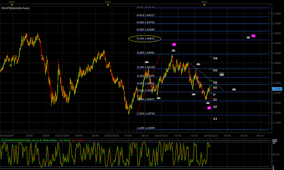284x170 pixels.
Task: Click the orange marker under year 2012
Action: (204, 5)
